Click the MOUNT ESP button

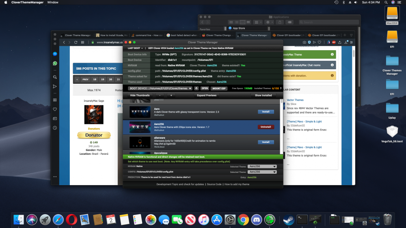point(219,88)
